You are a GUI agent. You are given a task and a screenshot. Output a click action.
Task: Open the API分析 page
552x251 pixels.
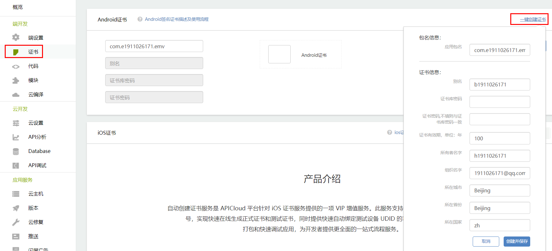click(37, 137)
